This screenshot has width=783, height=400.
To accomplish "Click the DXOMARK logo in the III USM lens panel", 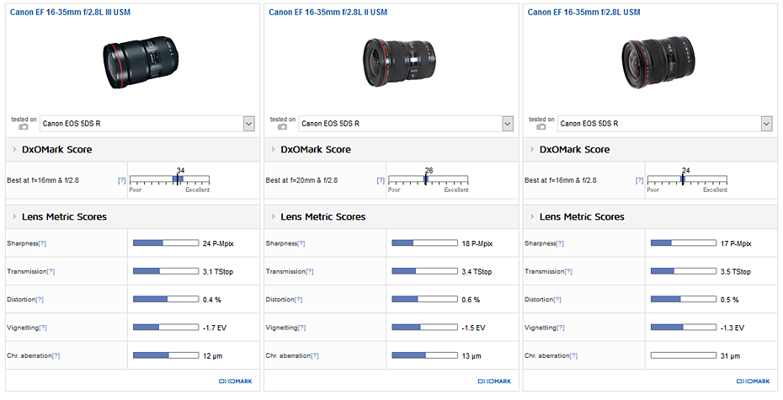I will [234, 381].
